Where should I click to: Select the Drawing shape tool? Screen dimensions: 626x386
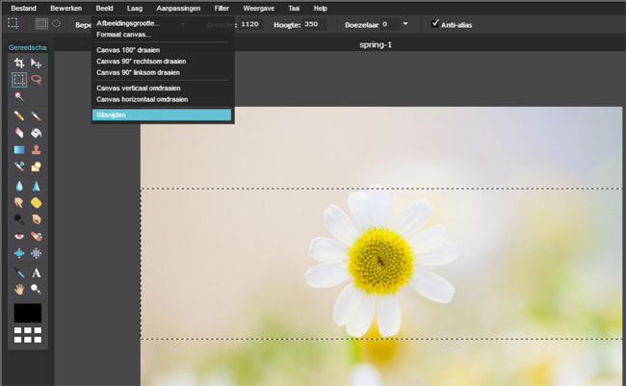pyautogui.click(x=36, y=167)
